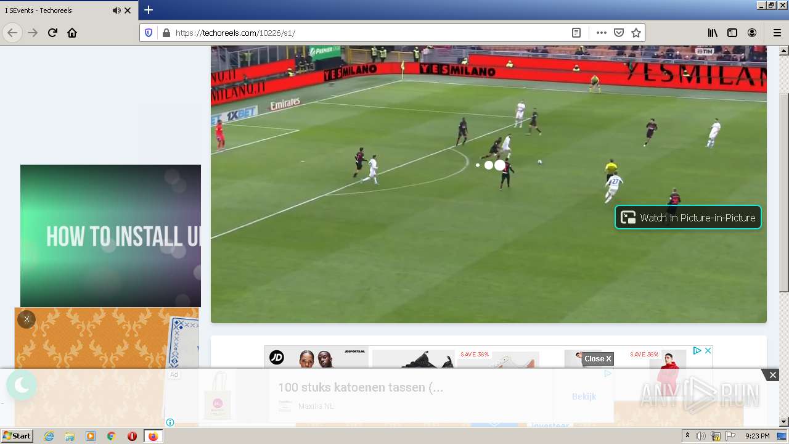Click Watch in Picture-in-Picture button
This screenshot has width=789, height=444.
(688, 217)
